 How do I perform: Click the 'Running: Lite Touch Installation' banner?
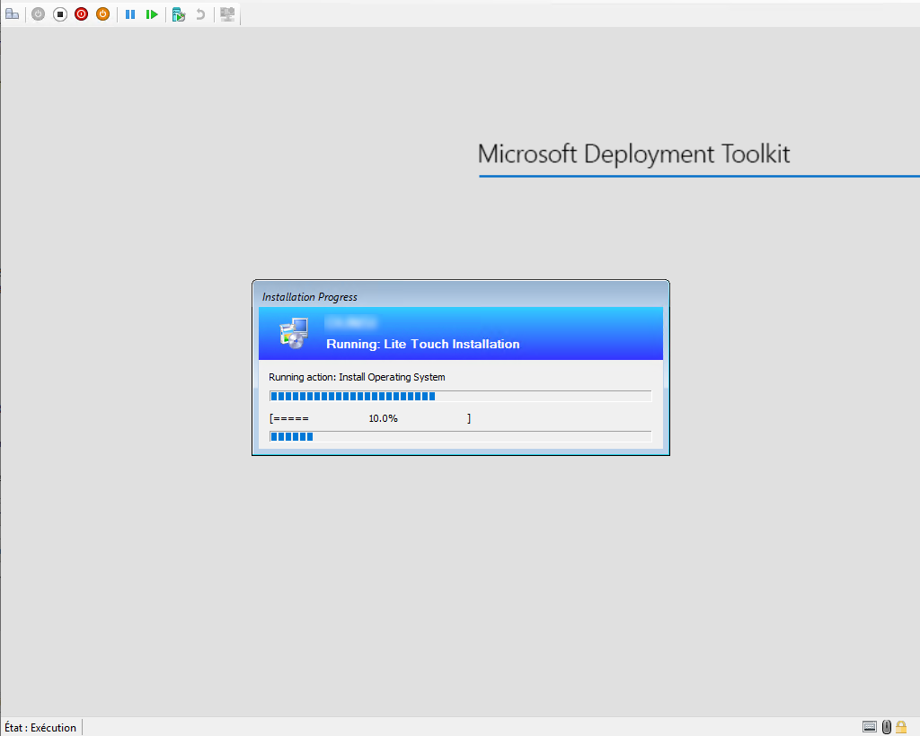pyautogui.click(x=422, y=344)
